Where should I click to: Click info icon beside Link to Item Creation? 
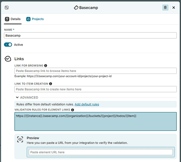(x=51, y=84)
